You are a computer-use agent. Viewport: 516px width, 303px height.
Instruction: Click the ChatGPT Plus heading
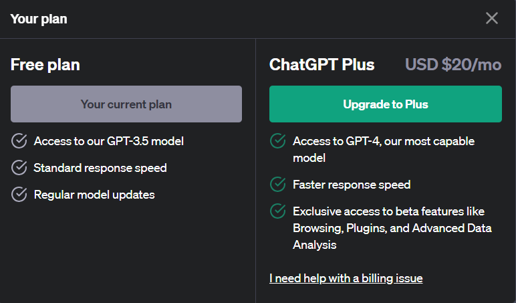(321, 64)
